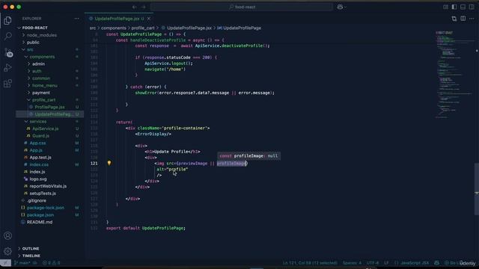Click the main branch status bar item
Viewport: 479px width, 269px height.
click(x=22, y=263)
